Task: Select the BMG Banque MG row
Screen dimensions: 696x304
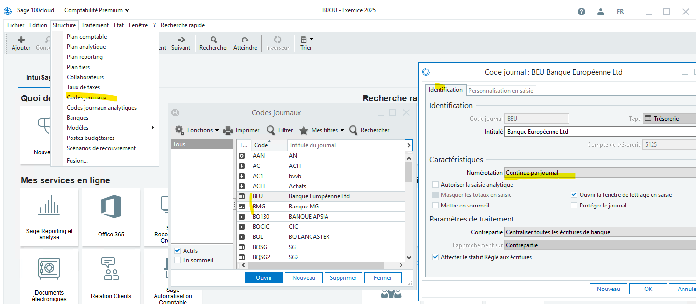Action: point(321,207)
